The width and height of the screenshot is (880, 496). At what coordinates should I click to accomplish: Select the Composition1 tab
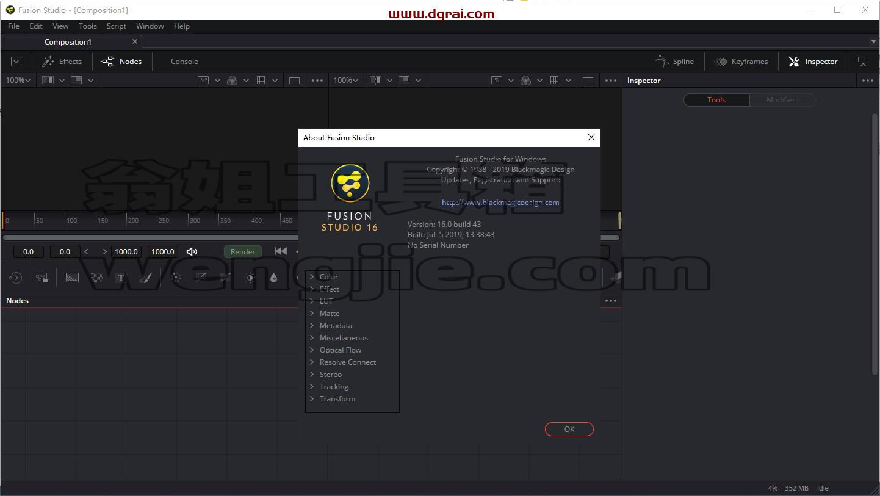tap(68, 42)
